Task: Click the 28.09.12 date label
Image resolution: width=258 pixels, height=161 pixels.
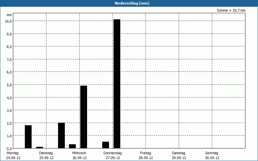Action: coord(146,158)
